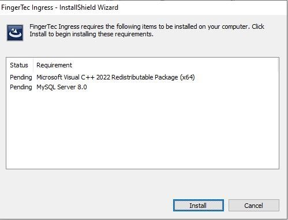
Task: Click the divider between Status and Requirement columns
Action: point(33,65)
